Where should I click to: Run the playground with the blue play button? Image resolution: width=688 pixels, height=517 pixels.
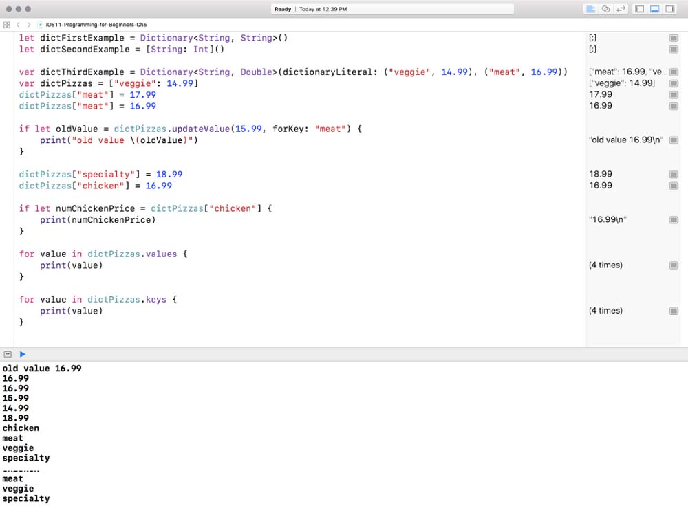23,354
